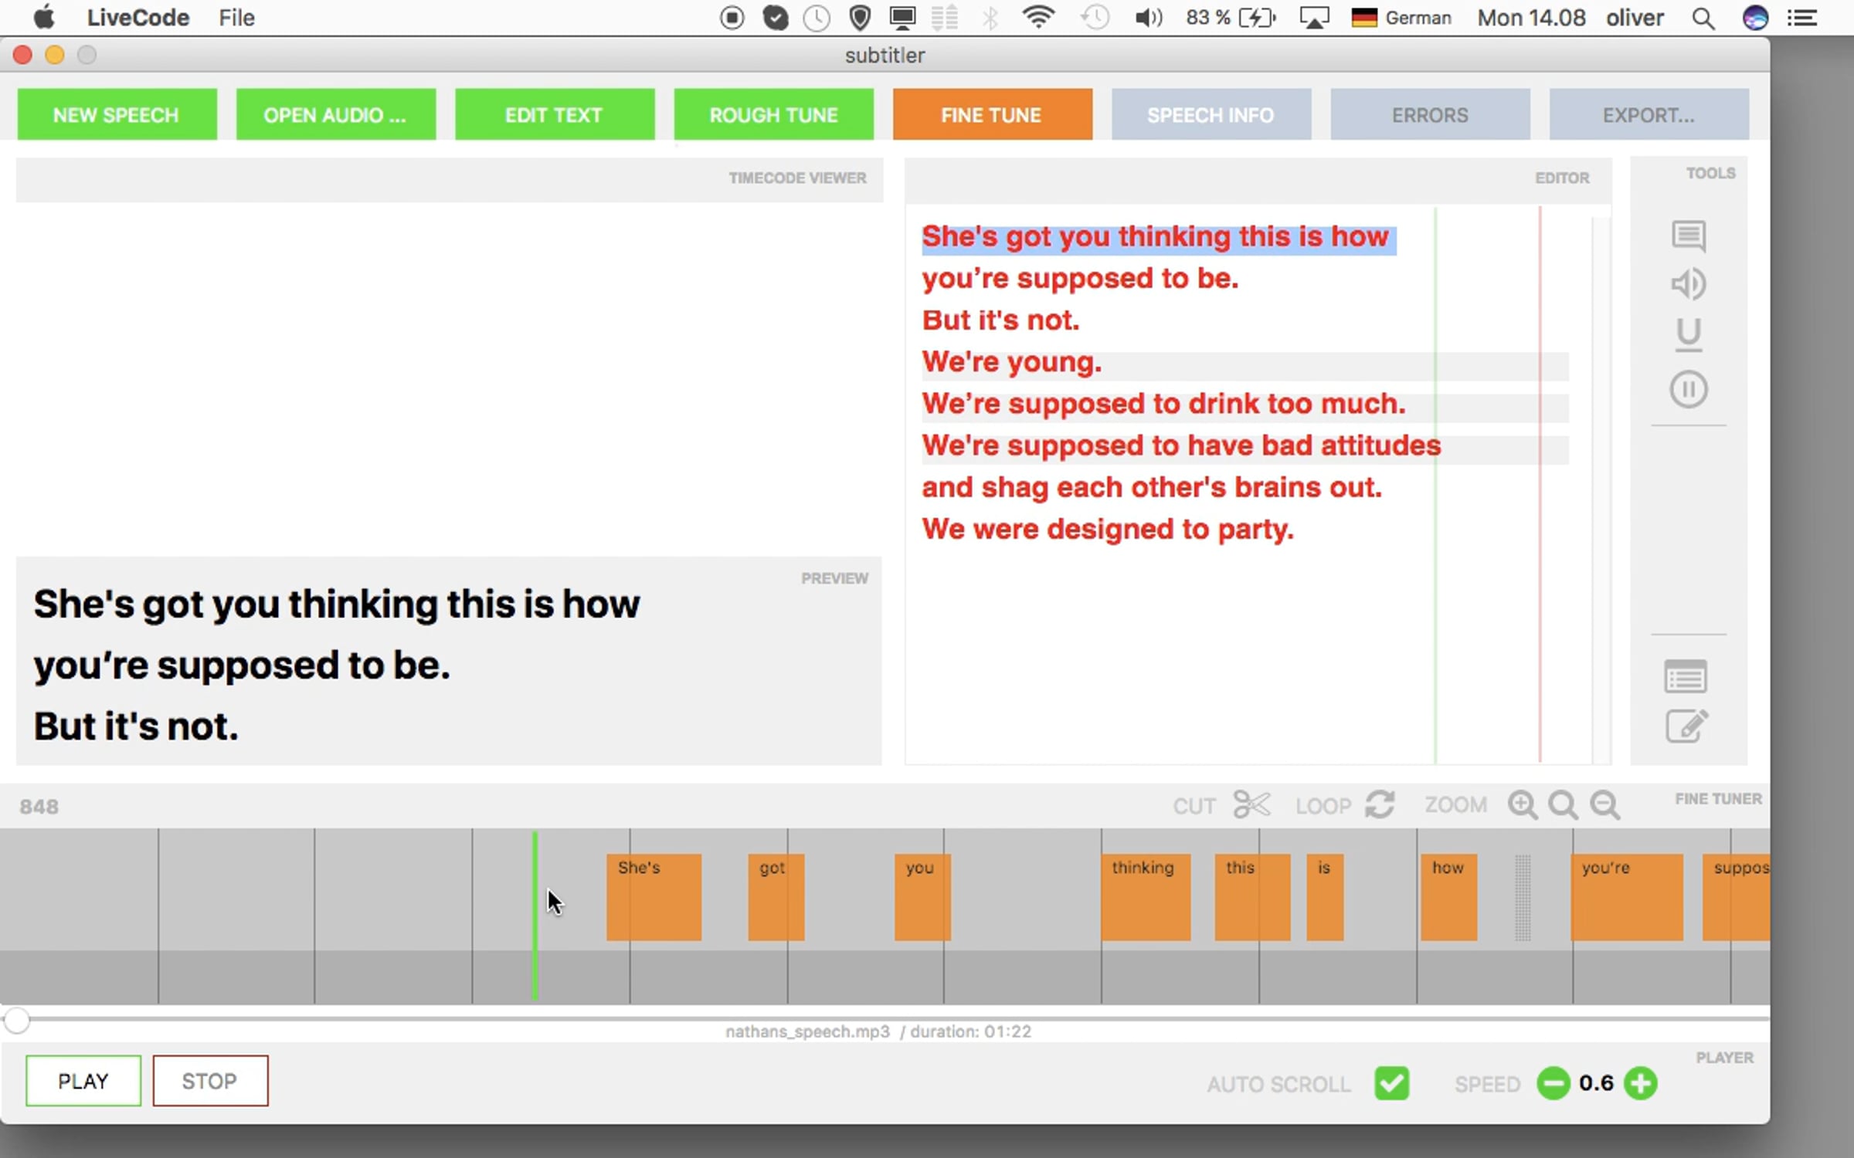Viewport: 1854px width, 1158px height.
Task: Click the edit pencil tool icon
Action: (x=1686, y=726)
